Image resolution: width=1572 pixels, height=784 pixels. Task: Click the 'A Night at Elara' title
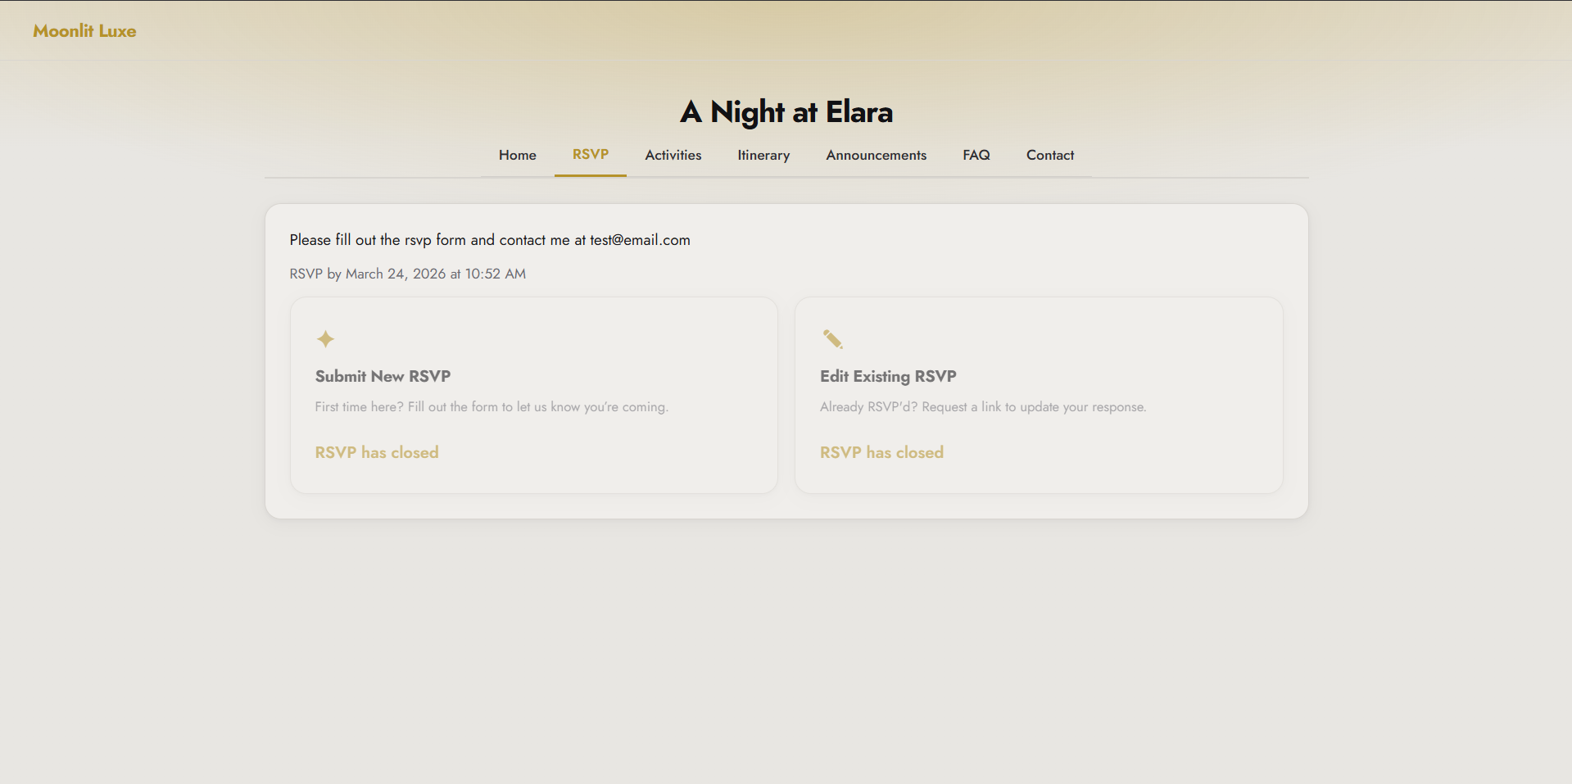point(786,112)
